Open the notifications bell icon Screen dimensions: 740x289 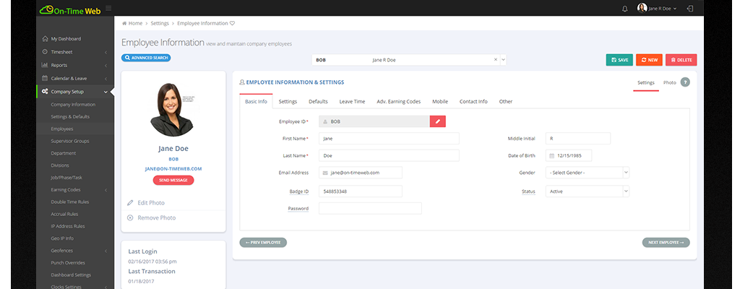[x=625, y=9]
